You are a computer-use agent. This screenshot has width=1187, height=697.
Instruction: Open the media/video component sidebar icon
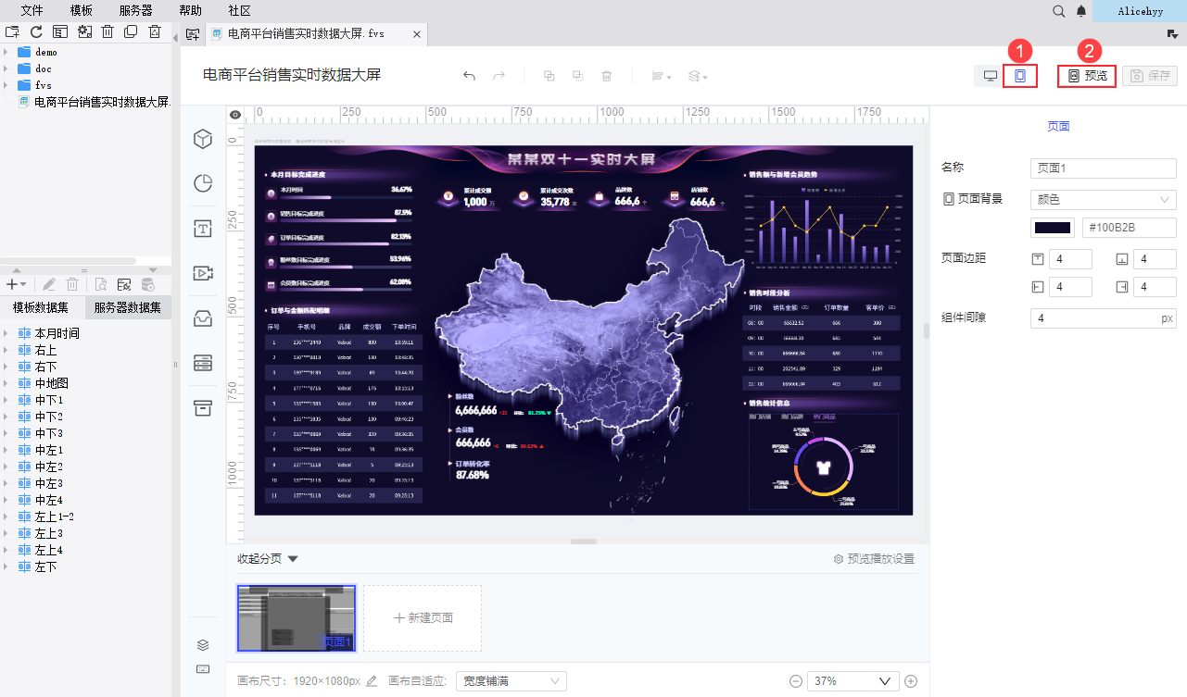tap(203, 273)
